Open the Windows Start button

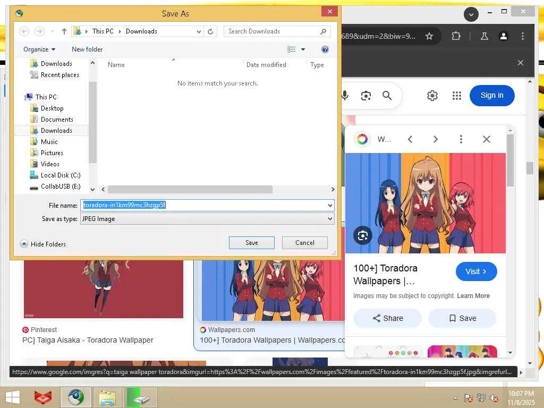click(x=13, y=397)
